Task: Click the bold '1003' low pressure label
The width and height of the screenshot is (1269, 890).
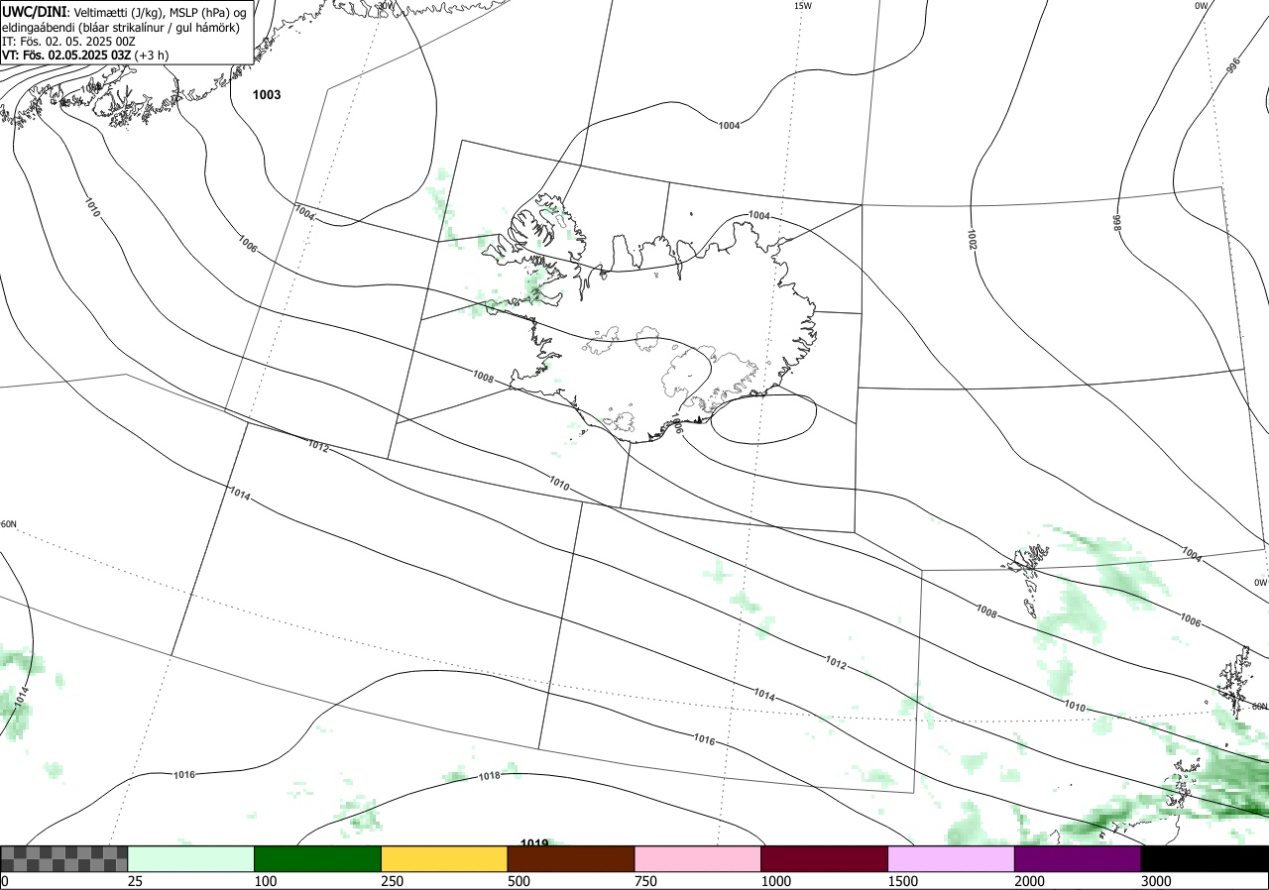Action: 267,95
